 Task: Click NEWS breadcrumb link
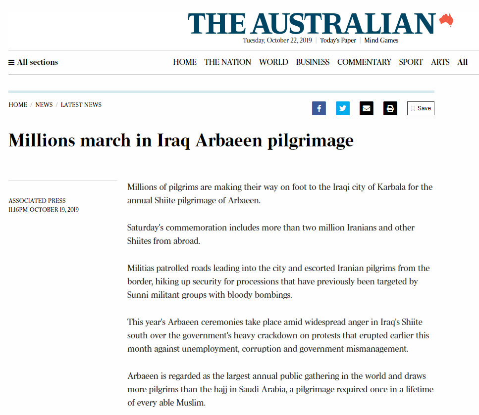pyautogui.click(x=44, y=105)
